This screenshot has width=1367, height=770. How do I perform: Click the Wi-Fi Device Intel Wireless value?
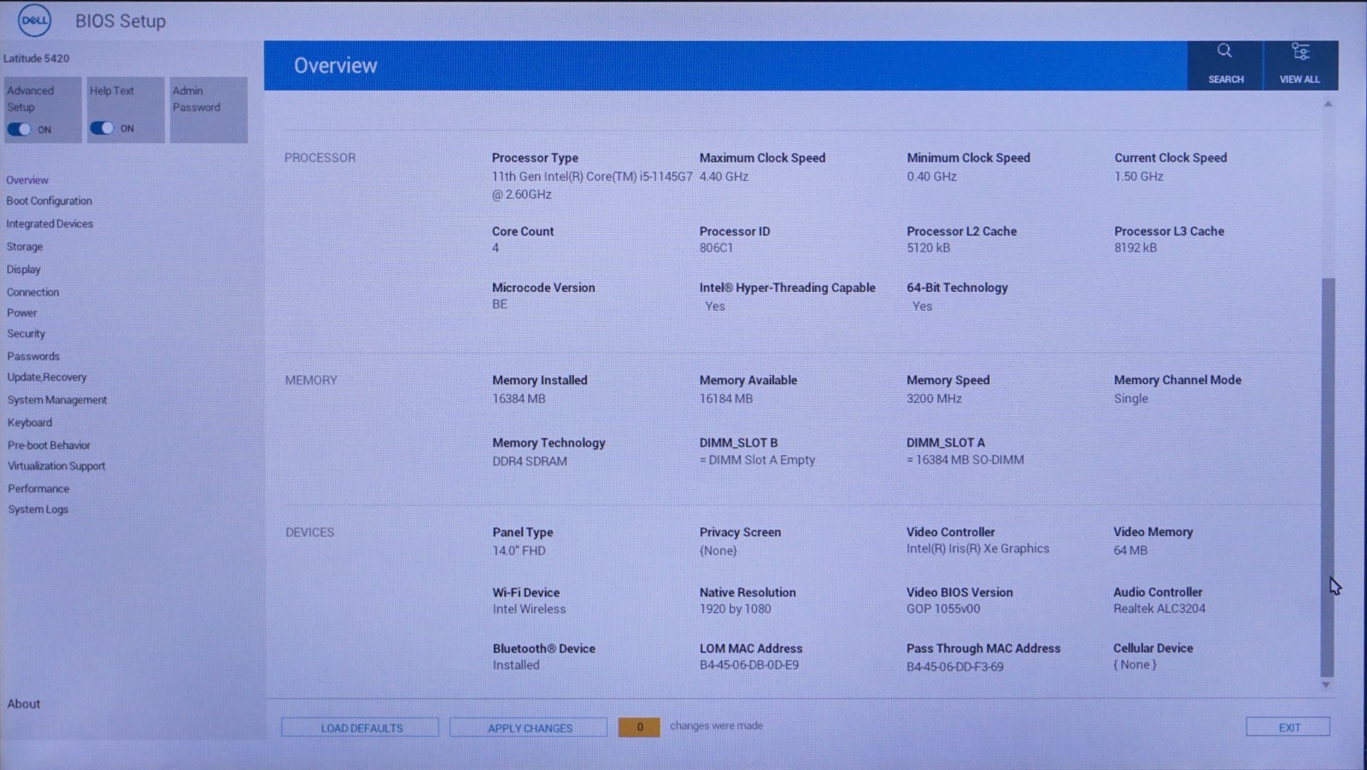(x=529, y=610)
